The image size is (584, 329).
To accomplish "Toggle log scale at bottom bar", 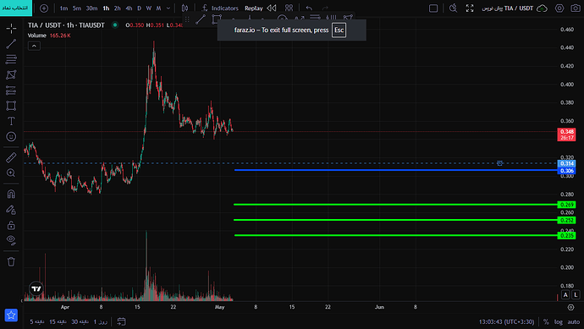I will click(x=559, y=322).
